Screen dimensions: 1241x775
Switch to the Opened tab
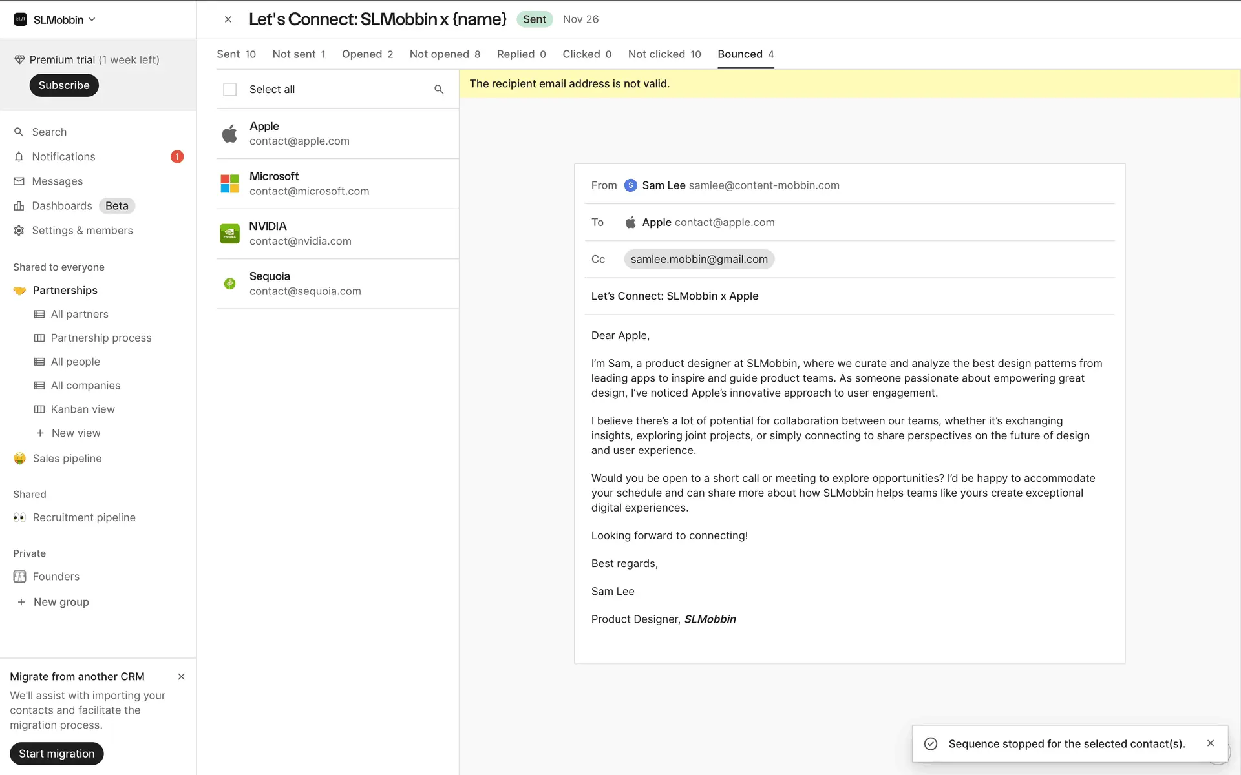pos(367,54)
